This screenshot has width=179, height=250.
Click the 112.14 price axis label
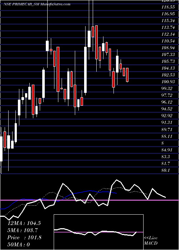[x=168, y=34]
